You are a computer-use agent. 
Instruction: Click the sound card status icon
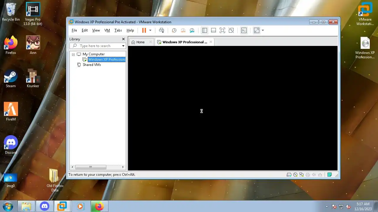click(314, 175)
